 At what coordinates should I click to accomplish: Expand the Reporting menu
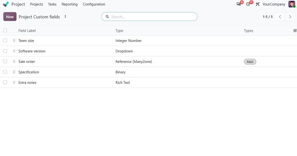click(x=69, y=4)
